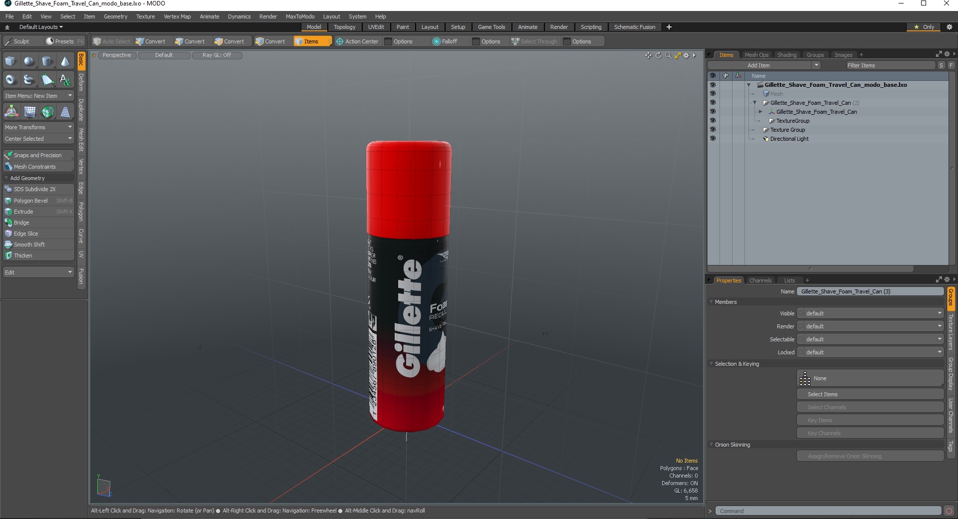Toggle the Auto Select mode
This screenshot has height=519, width=958.
click(x=112, y=41)
